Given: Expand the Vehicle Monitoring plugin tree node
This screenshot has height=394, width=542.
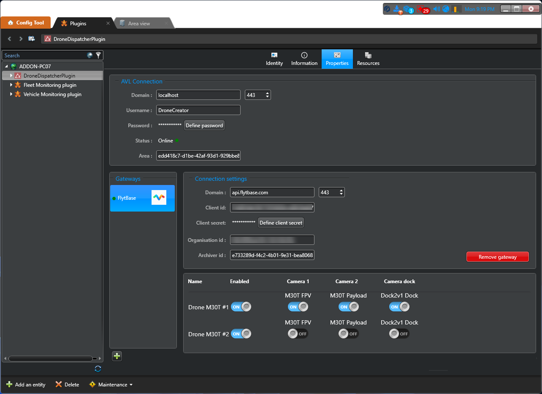Looking at the screenshot, I should pos(11,94).
